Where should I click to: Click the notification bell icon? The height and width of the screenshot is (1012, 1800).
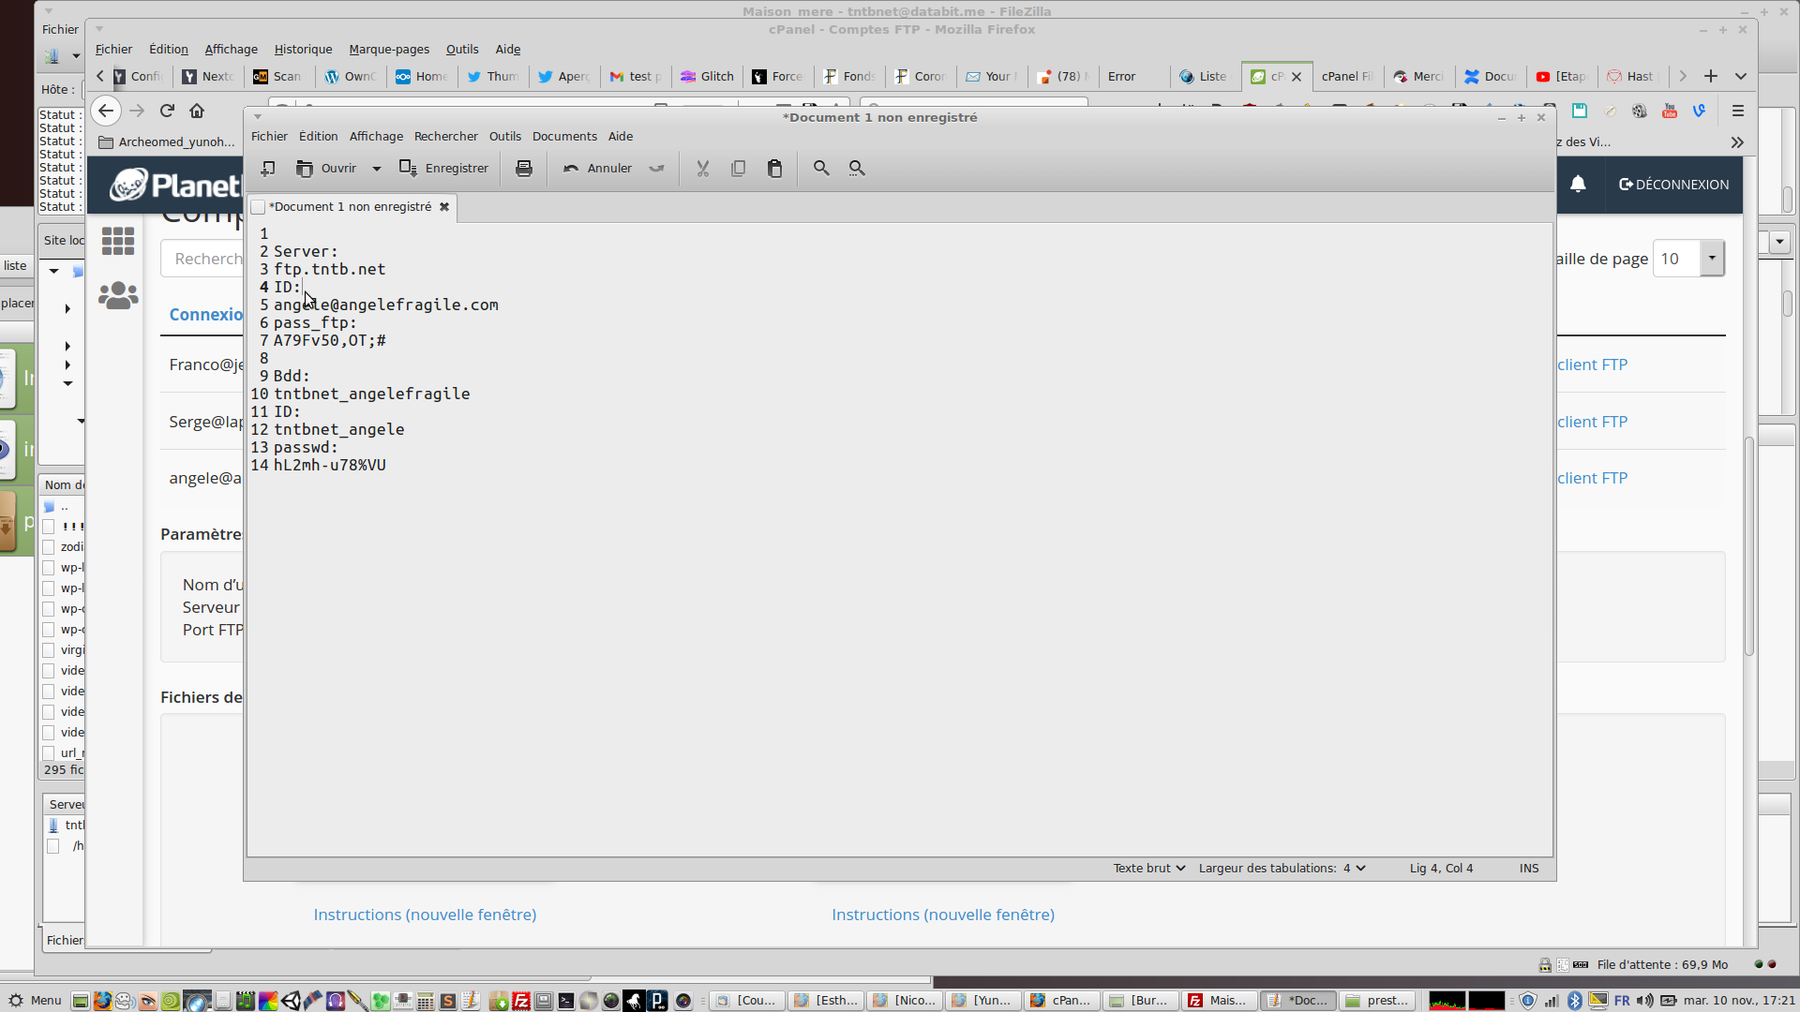(x=1578, y=185)
